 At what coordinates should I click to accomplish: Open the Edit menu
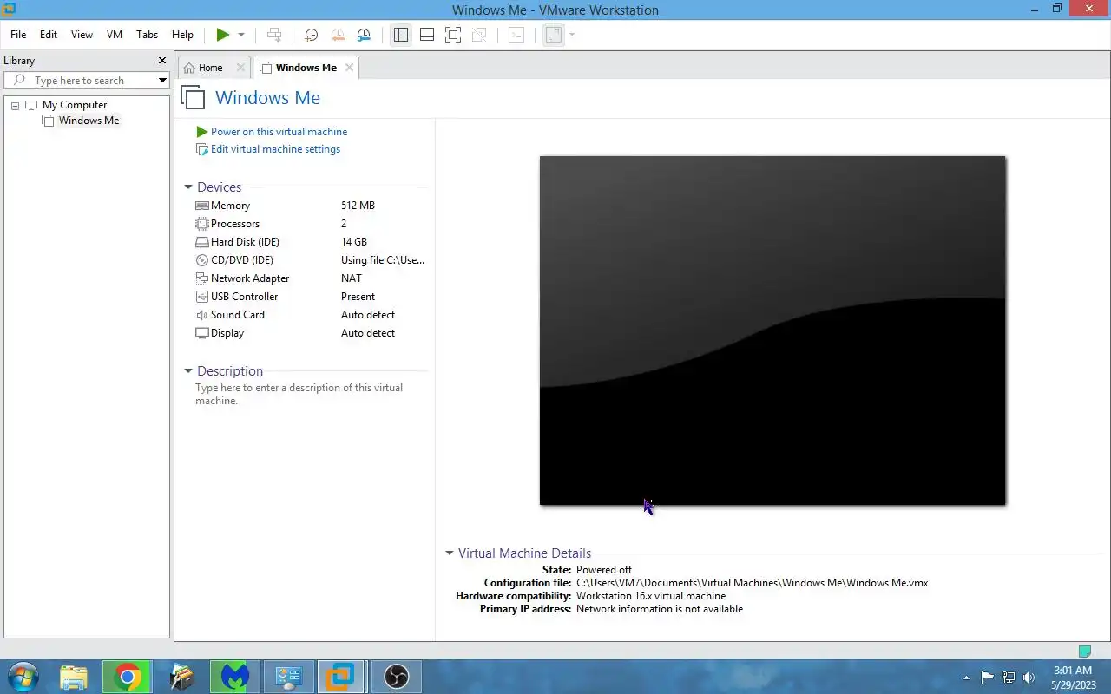pos(49,35)
